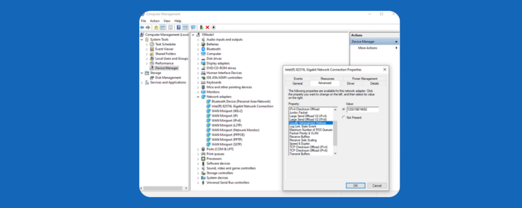Select Speed & Duplex in the property list
This screenshot has height=208, width=522.
300,144
